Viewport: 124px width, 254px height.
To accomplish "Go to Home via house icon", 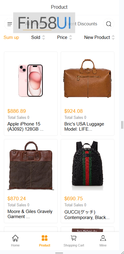I will [15, 238].
